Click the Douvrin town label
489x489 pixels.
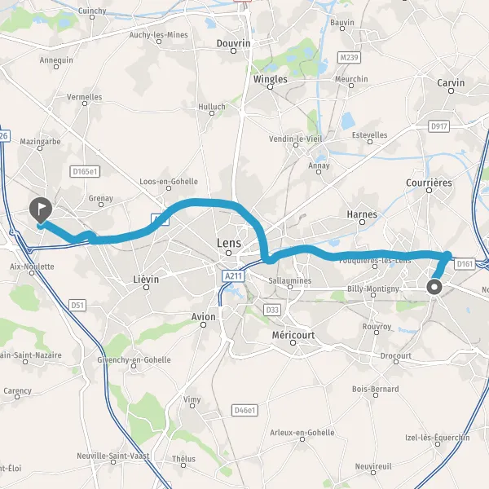tap(234, 43)
